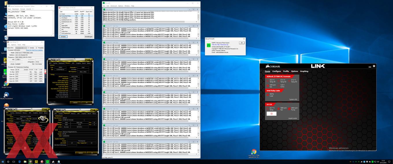Select SPD tab in CPU-Z Memory window

(73, 63)
